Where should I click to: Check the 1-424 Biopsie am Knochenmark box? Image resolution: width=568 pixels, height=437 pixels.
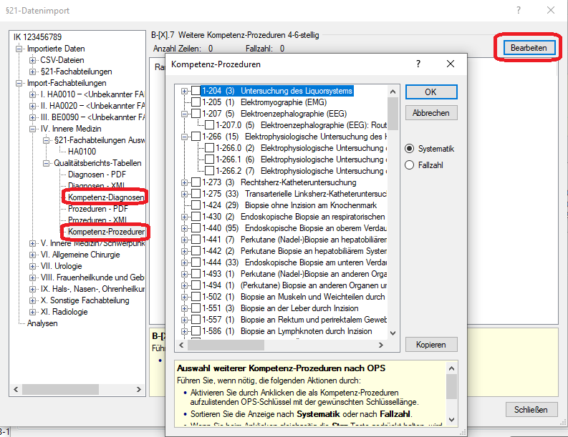click(196, 205)
